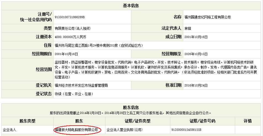Click the legal representative name 林锋
Image resolution: width=263 pixels, height=136 pixels.
188,28
